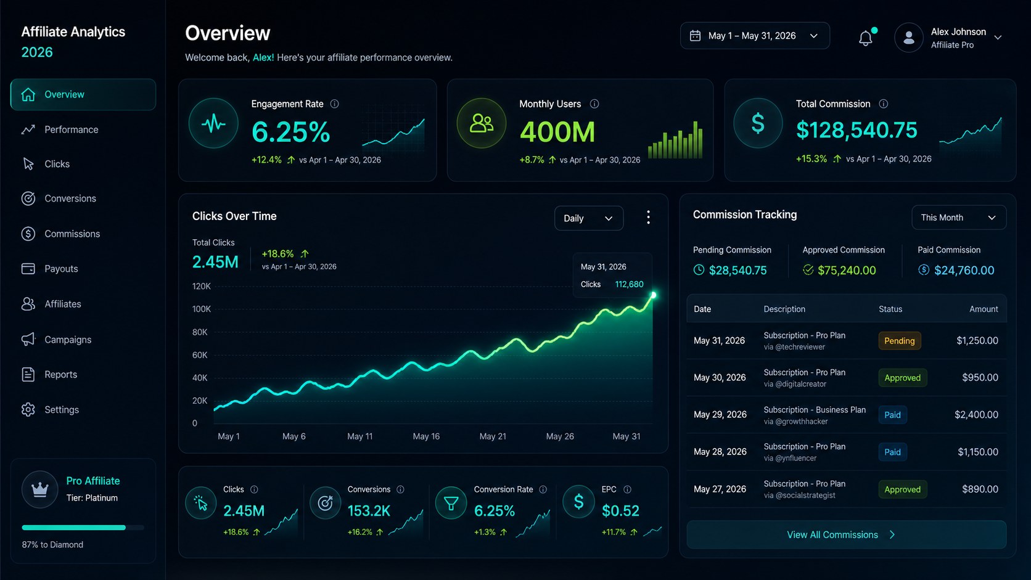Click the Paid status badge for May 29

pos(893,415)
